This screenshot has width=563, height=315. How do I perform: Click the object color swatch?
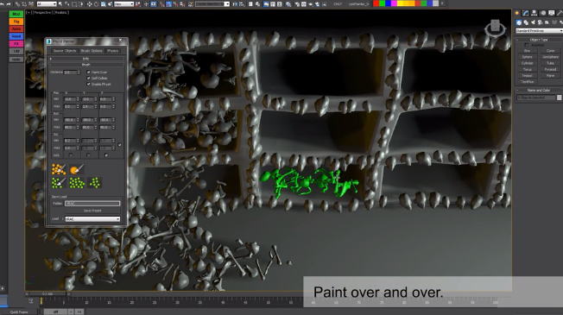point(559,98)
